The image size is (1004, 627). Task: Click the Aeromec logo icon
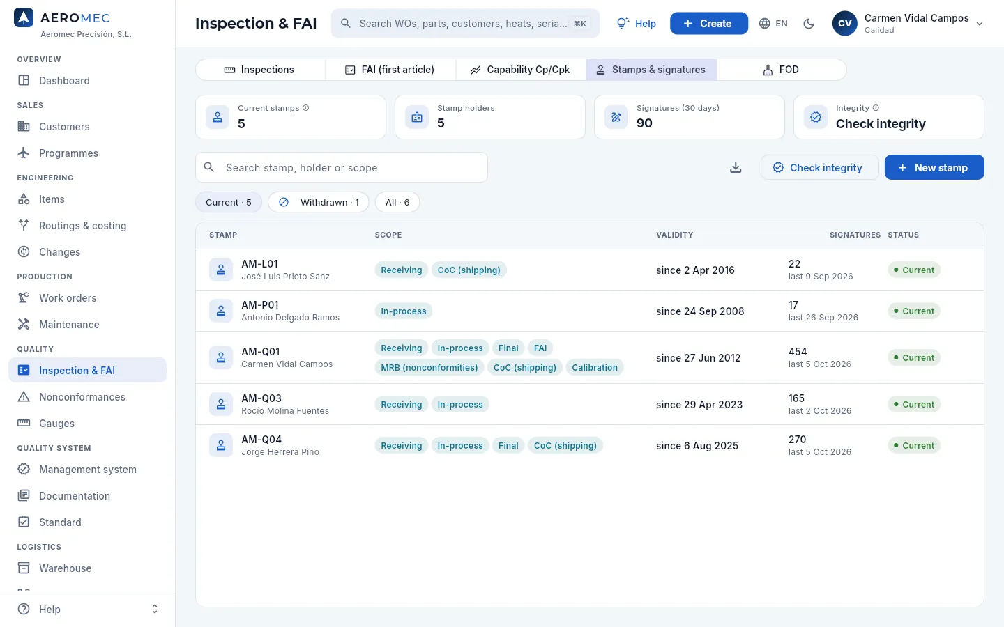tap(24, 18)
